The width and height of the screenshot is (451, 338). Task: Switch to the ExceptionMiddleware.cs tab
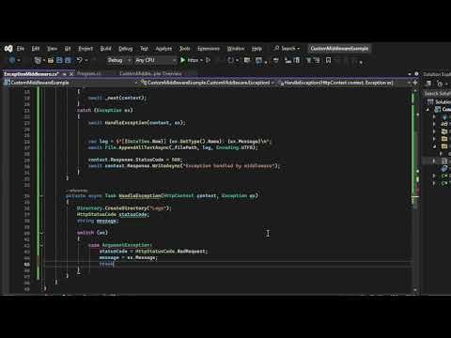click(31, 74)
